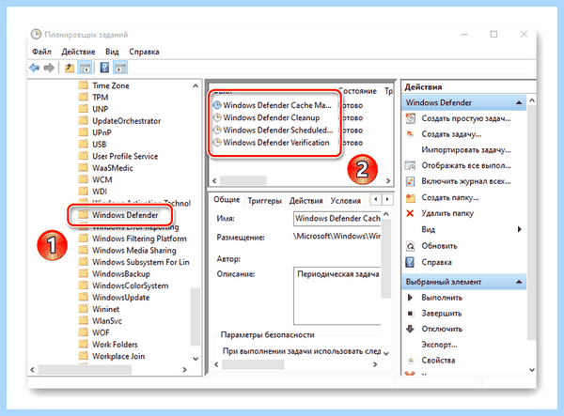Click the Свойства clock icon

click(411, 361)
